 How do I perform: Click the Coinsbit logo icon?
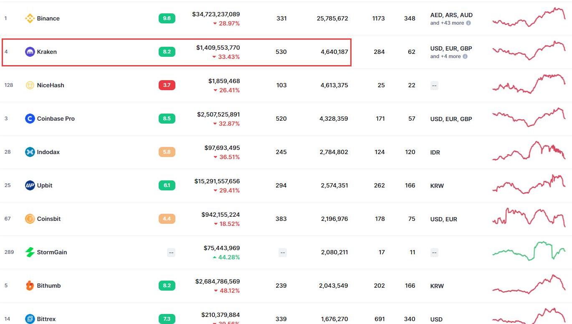point(30,219)
